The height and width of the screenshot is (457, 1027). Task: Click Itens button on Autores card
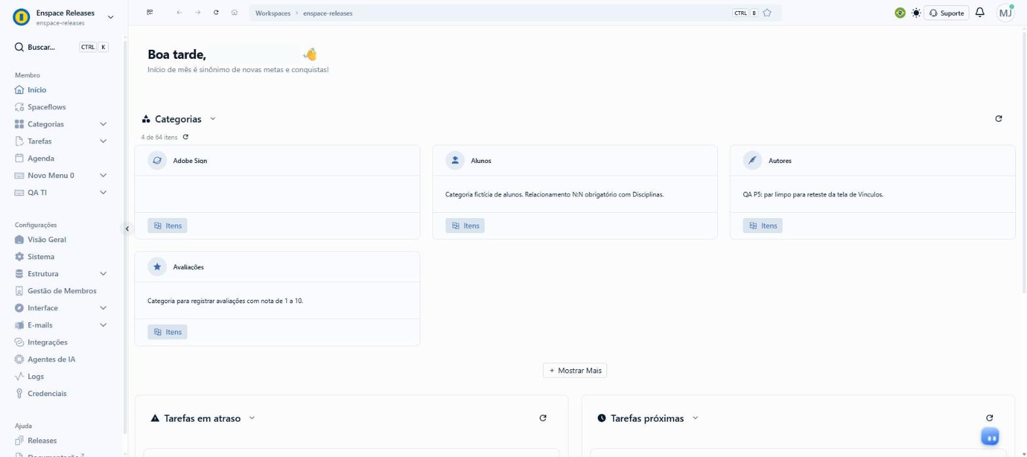tap(762, 225)
